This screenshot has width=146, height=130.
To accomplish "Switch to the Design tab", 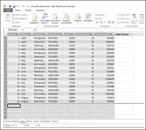I will pos(28,10).
